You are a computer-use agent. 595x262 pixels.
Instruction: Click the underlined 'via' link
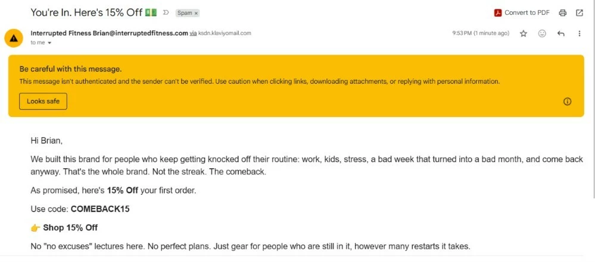click(x=193, y=33)
